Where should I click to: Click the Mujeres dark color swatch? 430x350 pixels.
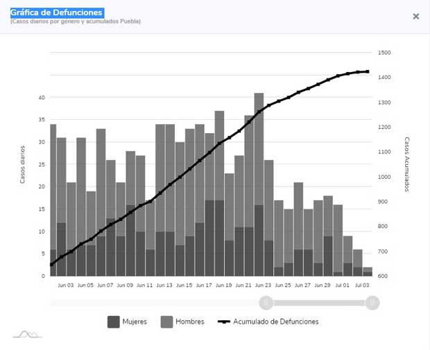tap(114, 322)
